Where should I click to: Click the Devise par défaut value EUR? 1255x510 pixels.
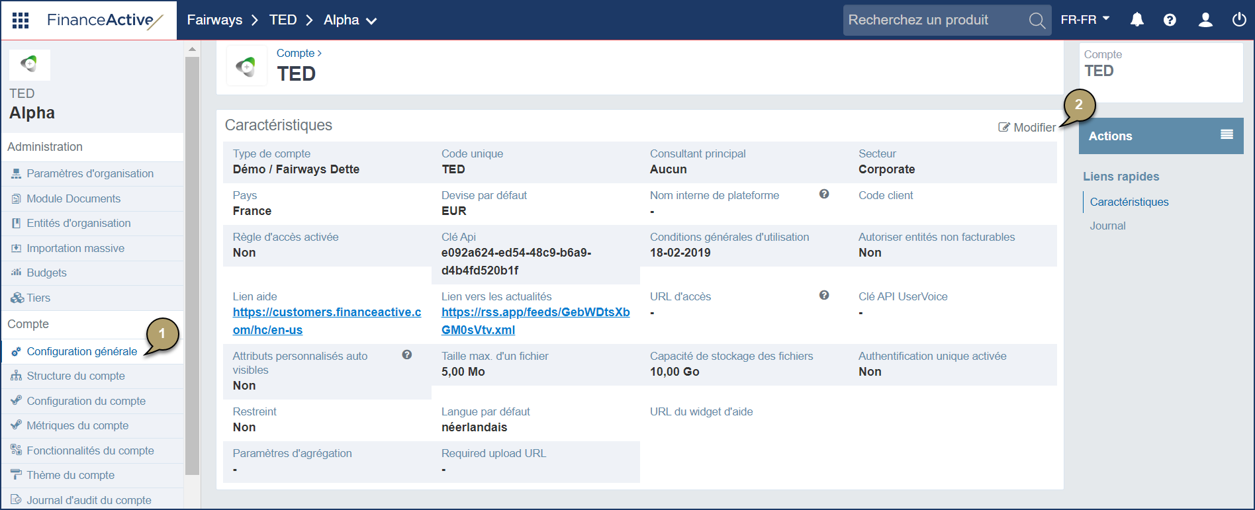click(x=453, y=211)
